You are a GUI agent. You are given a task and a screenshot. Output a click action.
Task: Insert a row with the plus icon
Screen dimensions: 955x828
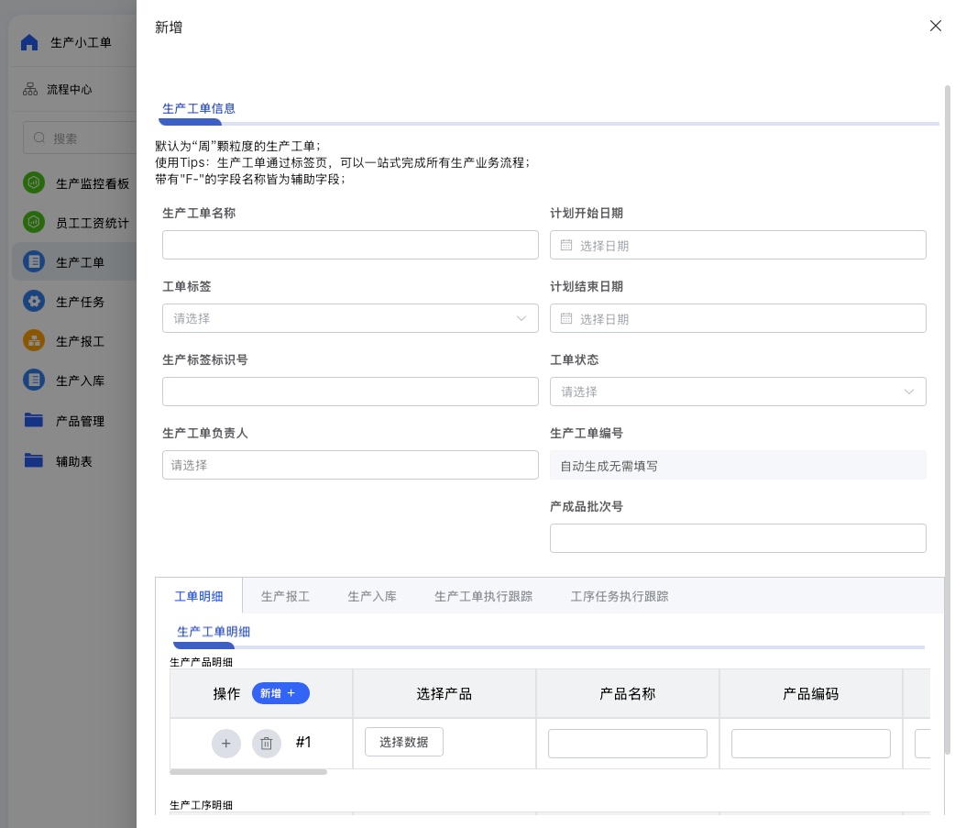click(x=226, y=743)
